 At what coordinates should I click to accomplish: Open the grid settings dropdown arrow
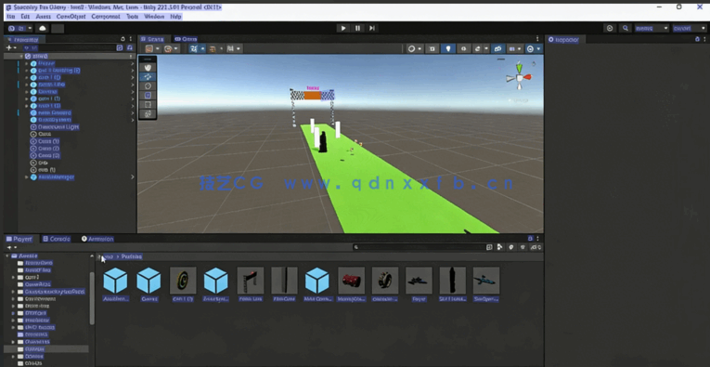click(x=203, y=48)
